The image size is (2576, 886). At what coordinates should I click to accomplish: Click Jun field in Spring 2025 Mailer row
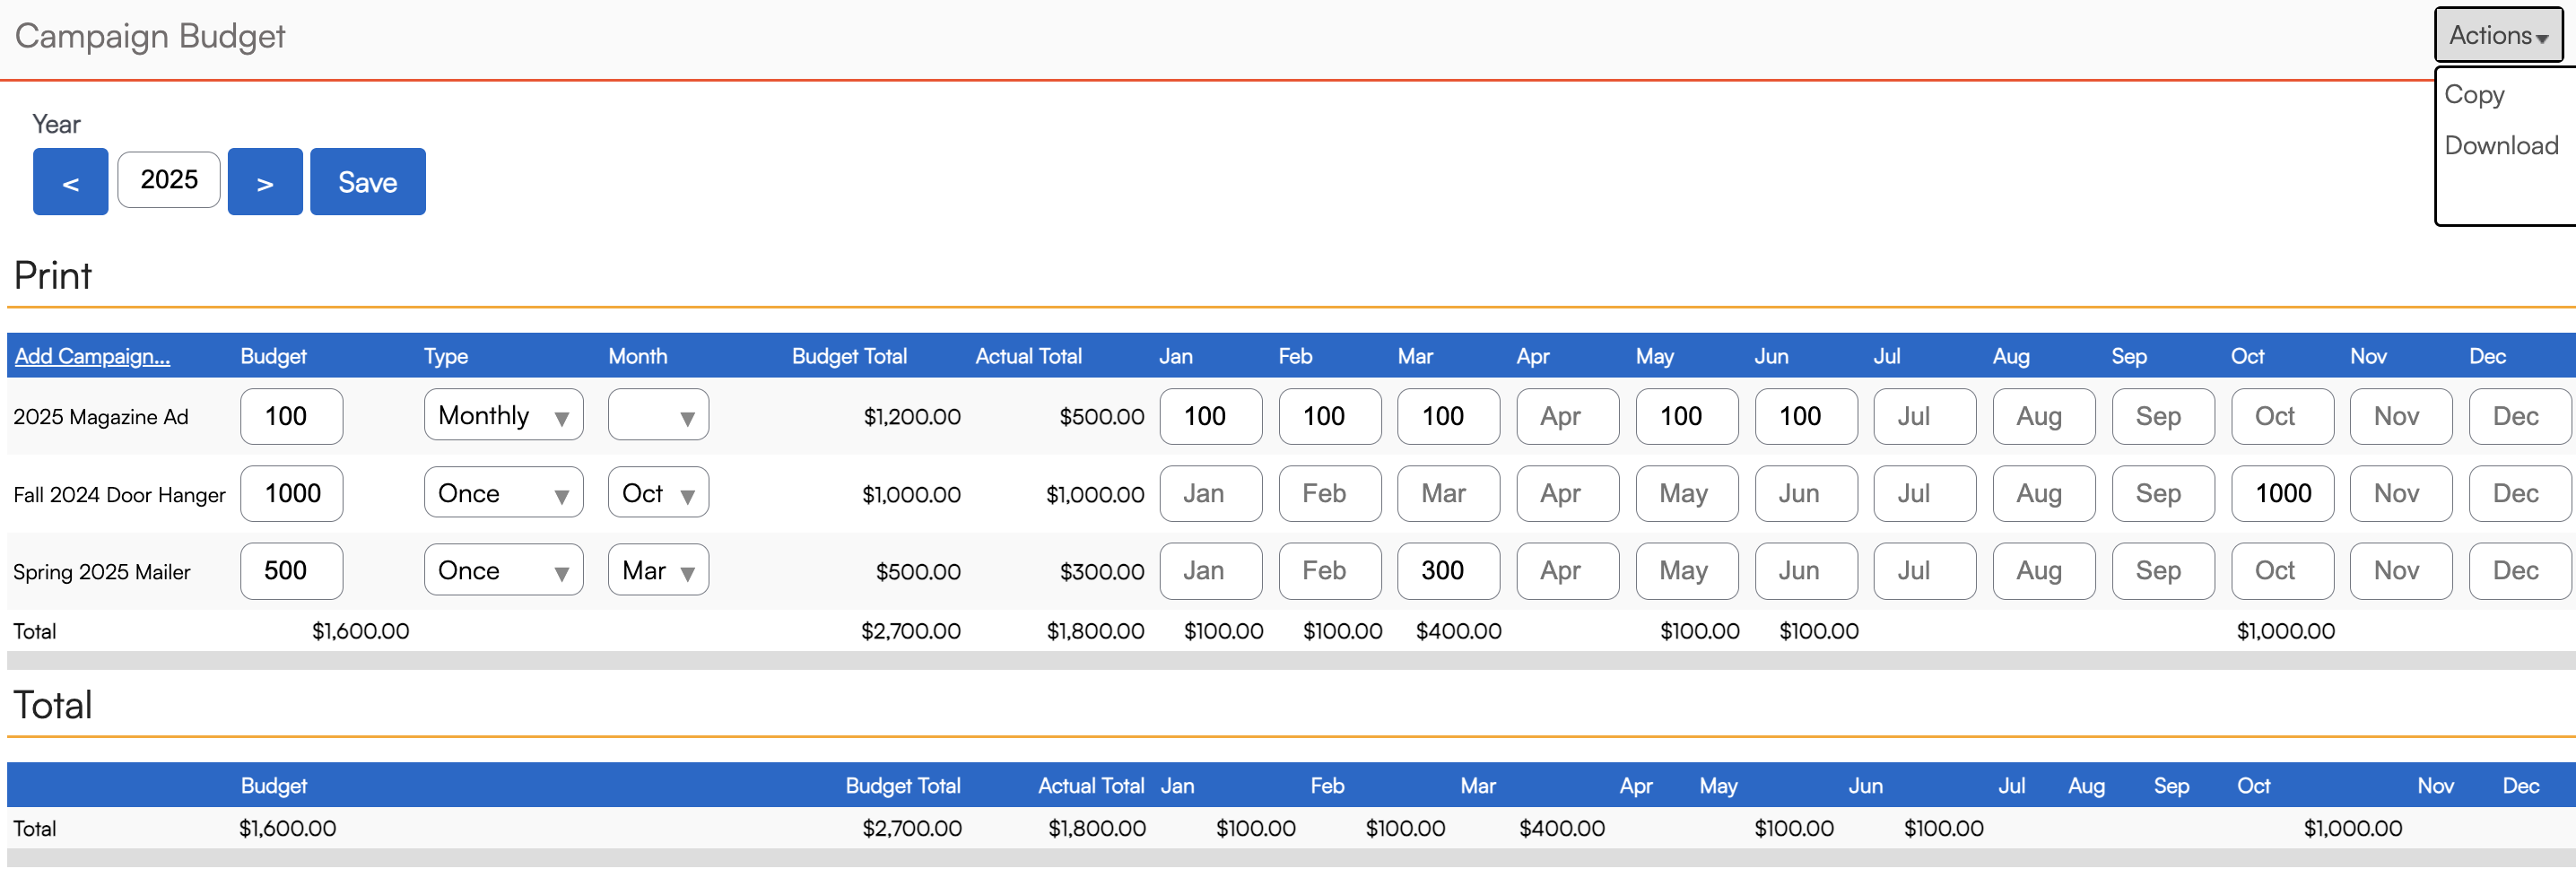[x=1806, y=570]
